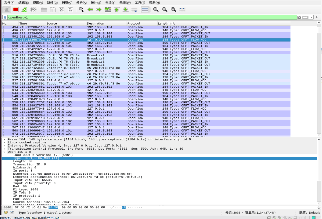Open the 分析(A) menu

81,3
